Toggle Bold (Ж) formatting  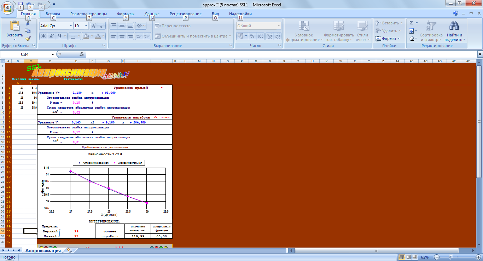(x=44, y=36)
